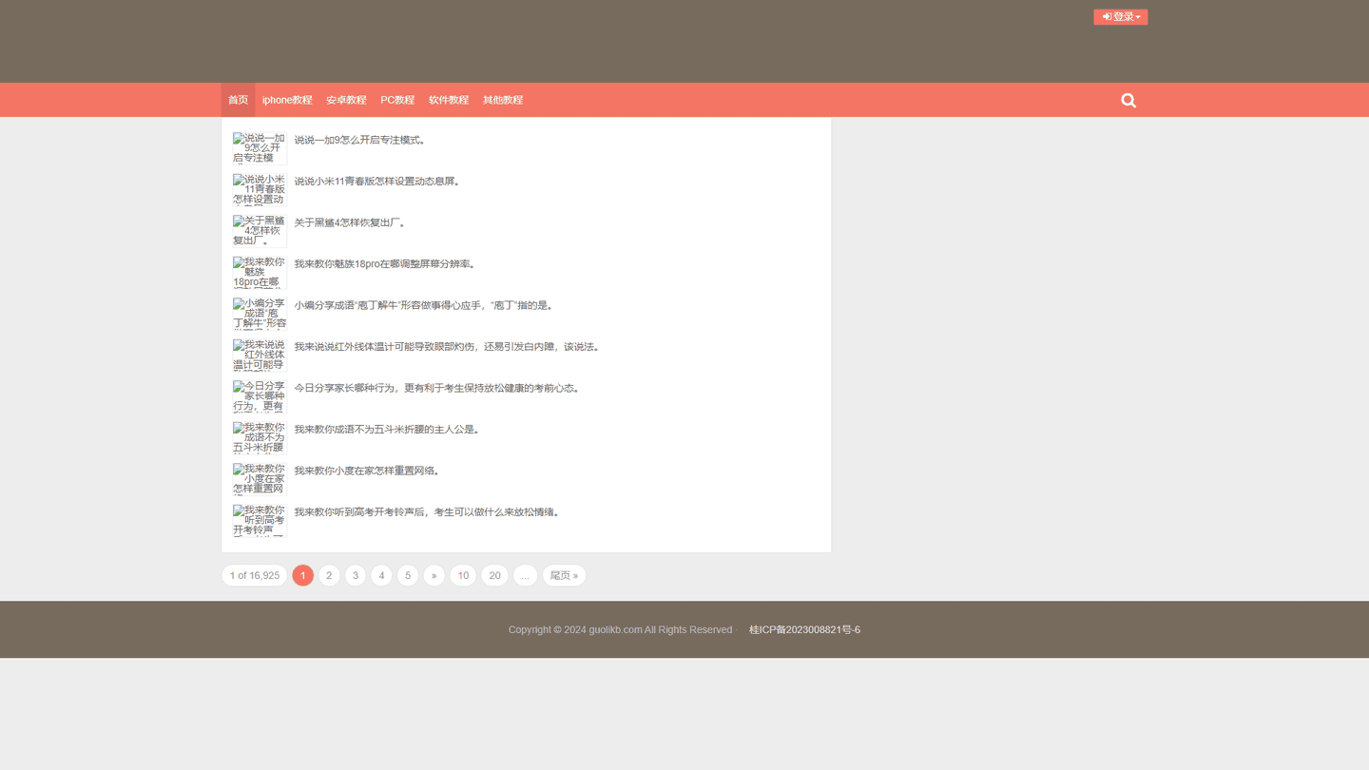Go to the 首页 tab
This screenshot has height=770, width=1369.
238,100
